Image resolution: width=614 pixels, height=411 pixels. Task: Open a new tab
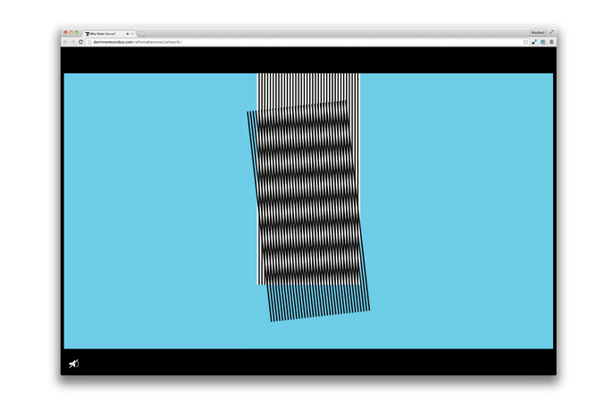141,33
